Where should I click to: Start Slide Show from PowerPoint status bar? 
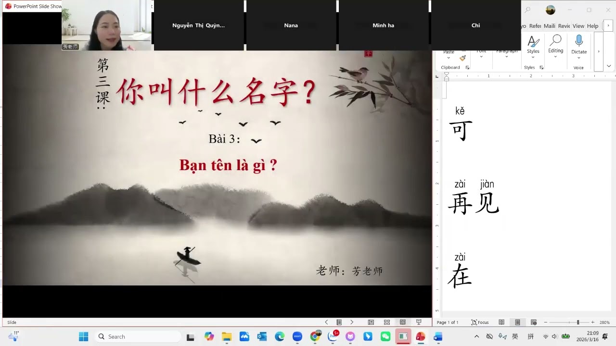pyautogui.click(x=419, y=322)
